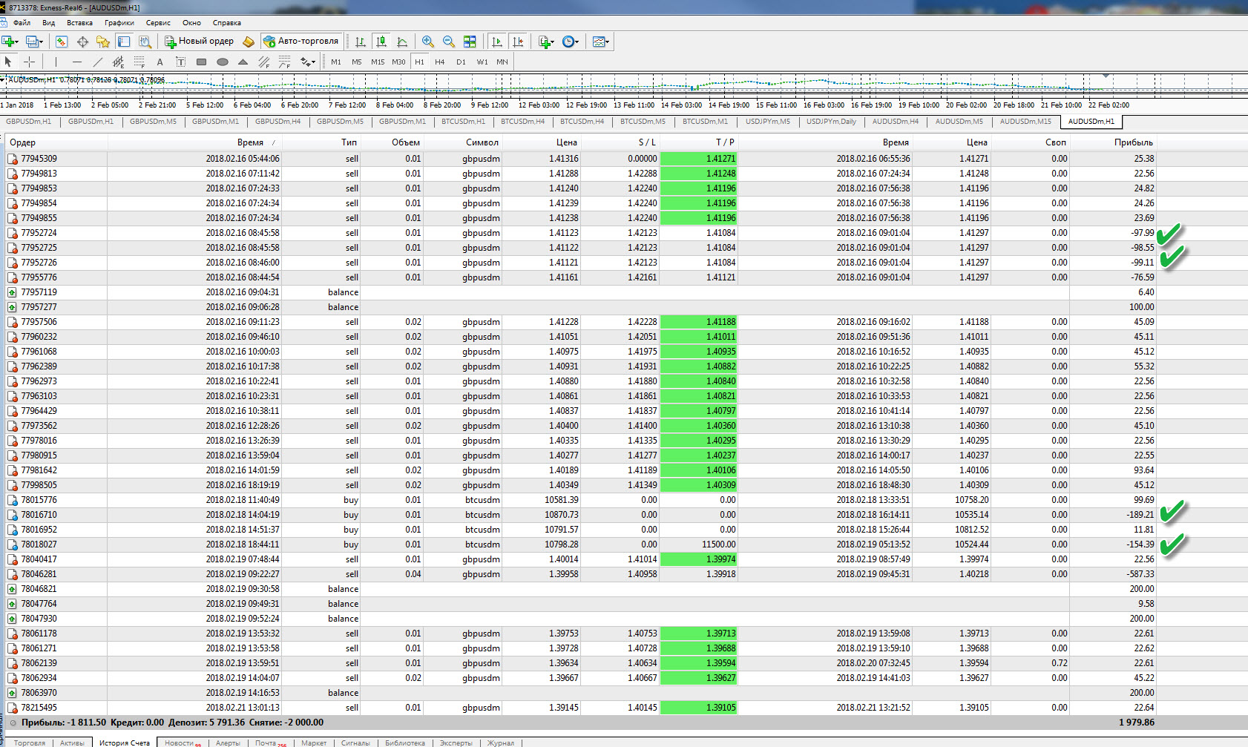The height and width of the screenshot is (747, 1248).
Task: Click the Новый ордер button
Action: tap(199, 42)
